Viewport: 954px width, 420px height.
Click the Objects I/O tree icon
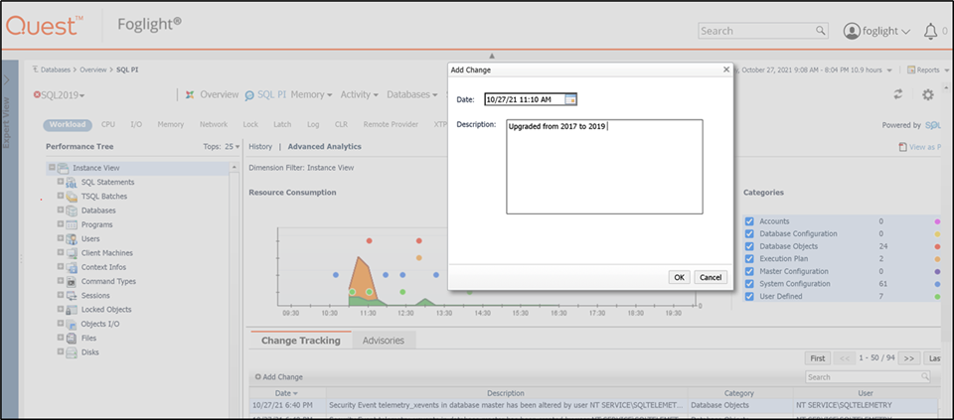tap(72, 324)
